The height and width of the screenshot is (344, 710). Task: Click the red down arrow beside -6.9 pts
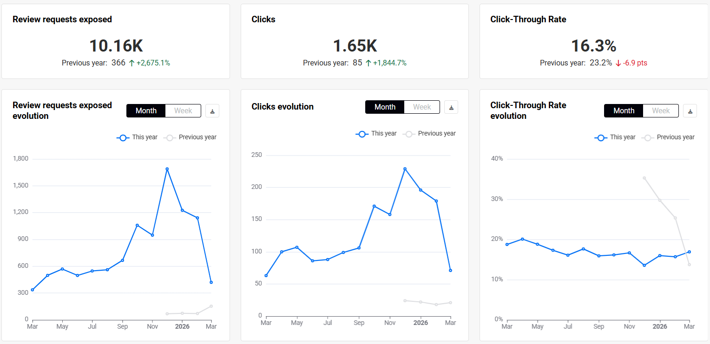[x=618, y=63]
